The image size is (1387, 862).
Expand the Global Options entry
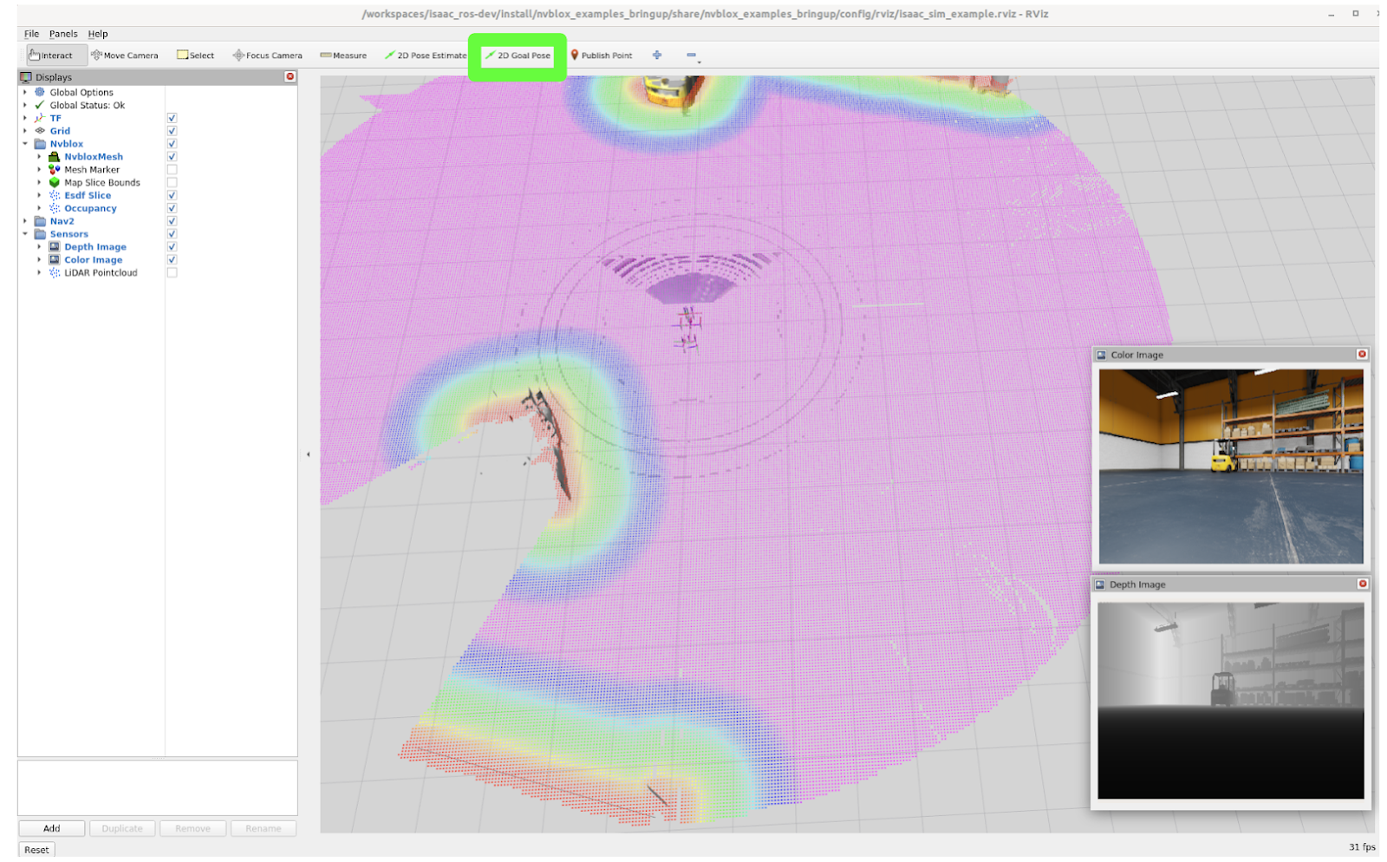coord(25,93)
